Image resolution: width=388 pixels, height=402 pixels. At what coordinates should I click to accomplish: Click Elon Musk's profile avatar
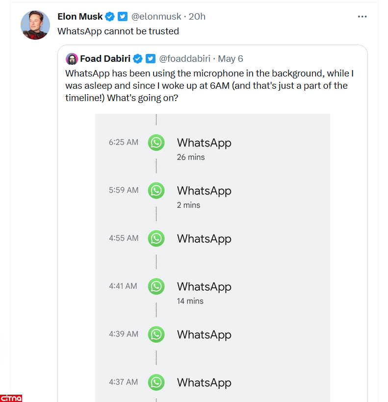pyautogui.click(x=35, y=25)
